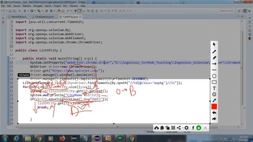Open File Explorer from taskbar
The height and width of the screenshot is (142, 253).
28,138
